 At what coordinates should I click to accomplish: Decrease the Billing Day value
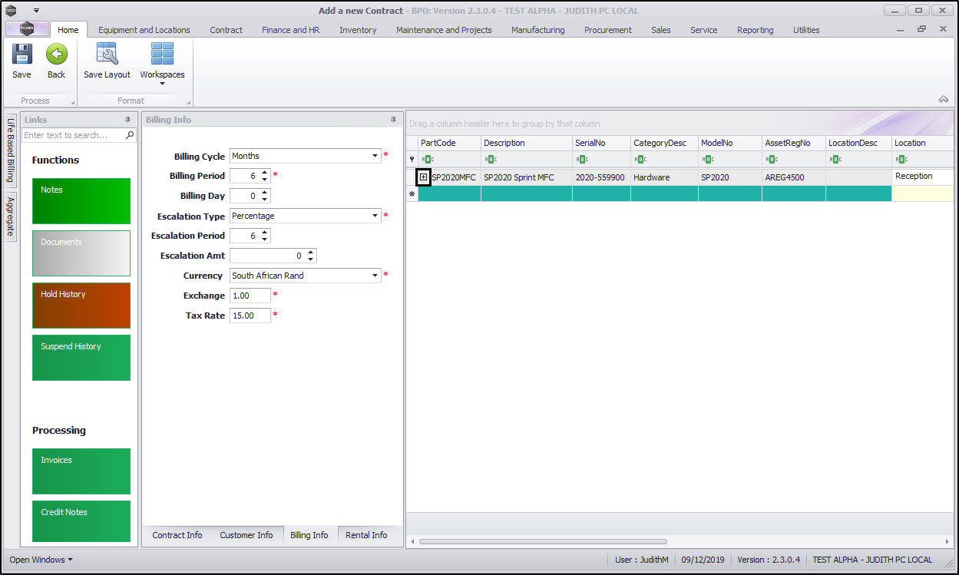(x=265, y=199)
